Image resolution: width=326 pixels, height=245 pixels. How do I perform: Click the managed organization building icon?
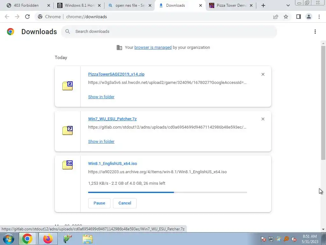(119, 48)
